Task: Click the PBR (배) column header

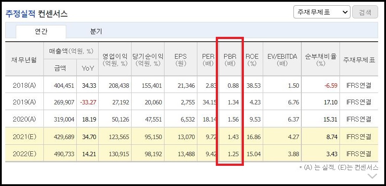Action: click(x=230, y=60)
